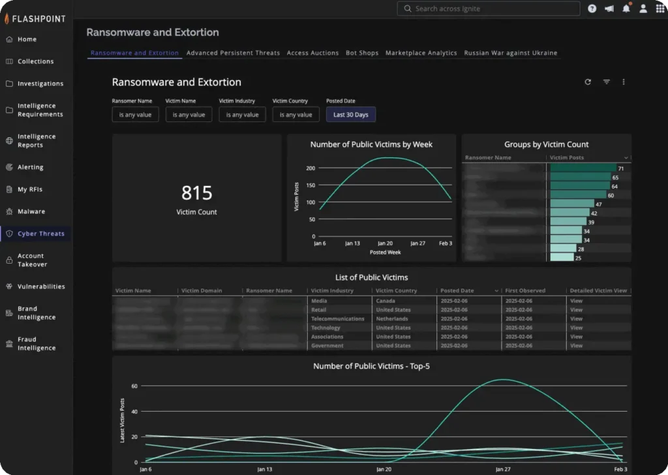The width and height of the screenshot is (668, 475).
Task: Click the bar showing 71 victim posts
Action: pyautogui.click(x=583, y=168)
